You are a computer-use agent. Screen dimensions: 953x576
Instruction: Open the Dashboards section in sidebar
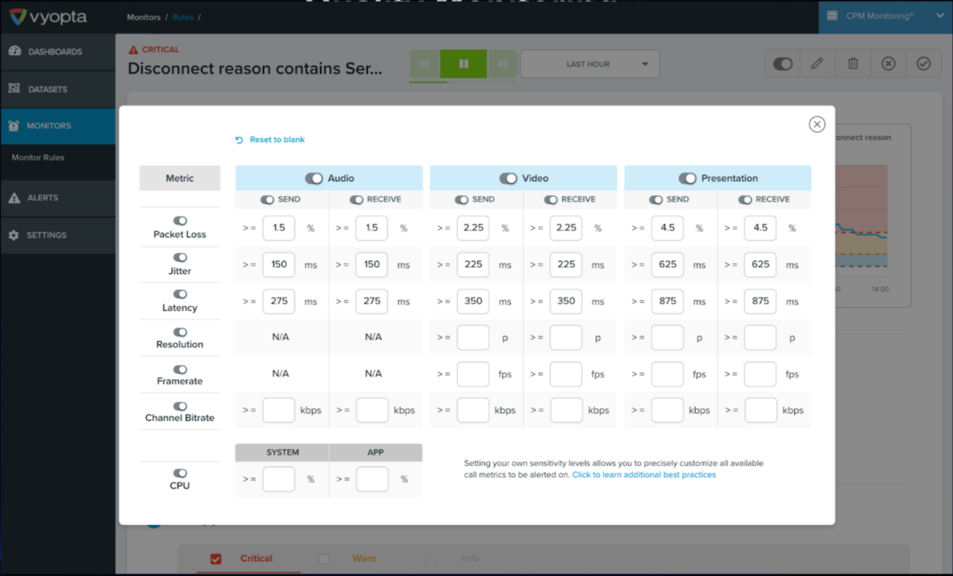[54, 52]
